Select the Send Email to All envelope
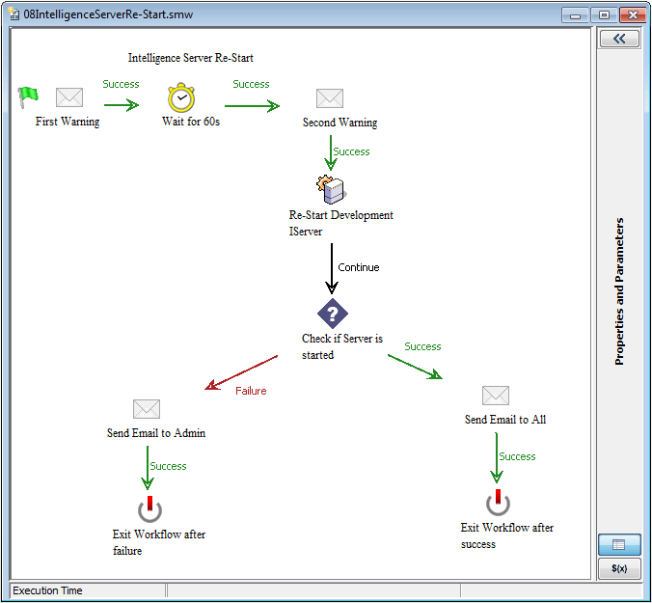 [x=495, y=396]
